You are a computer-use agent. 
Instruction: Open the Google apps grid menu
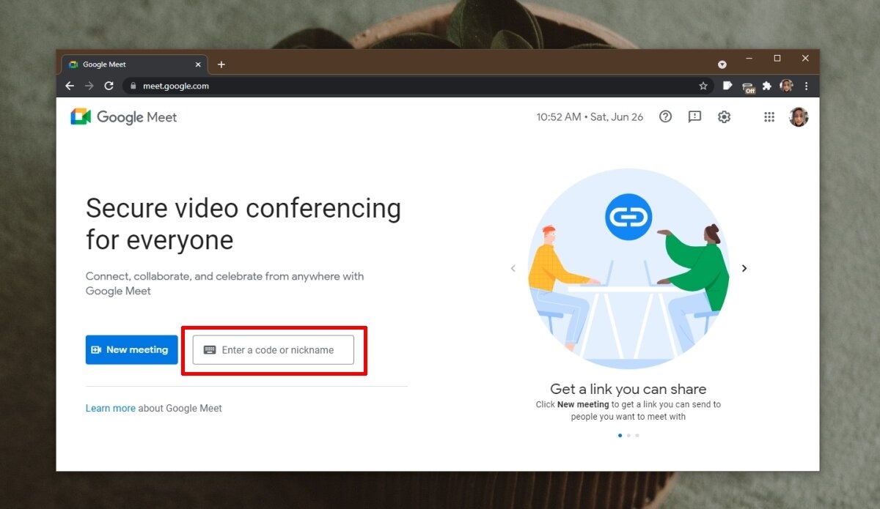[769, 116]
